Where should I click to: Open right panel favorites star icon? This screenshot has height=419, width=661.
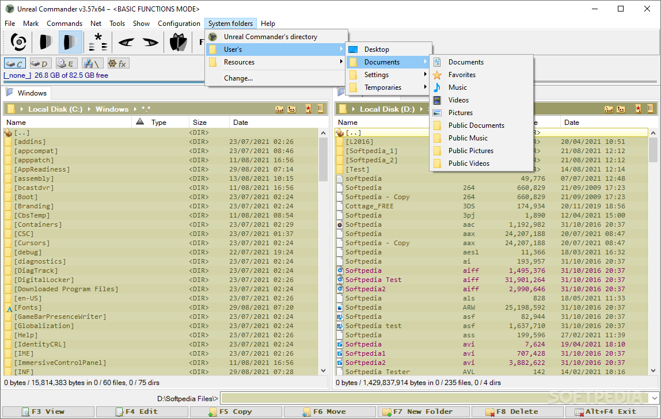coord(638,109)
